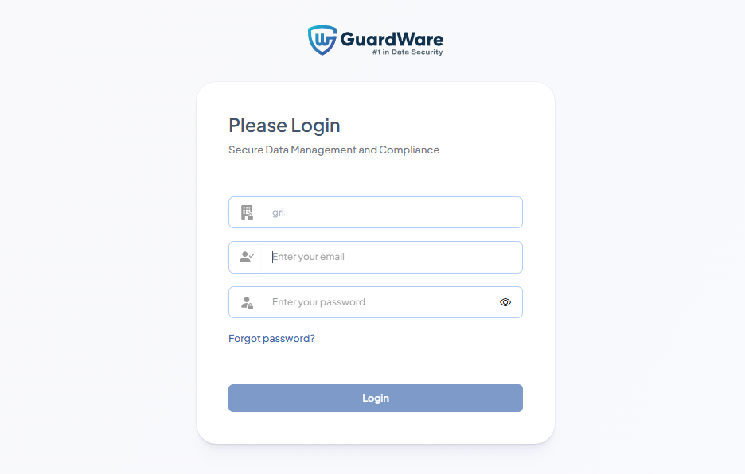Viewport: 745px width, 474px height.
Task: Click the "gri" text in the first field
Action: 278,212
